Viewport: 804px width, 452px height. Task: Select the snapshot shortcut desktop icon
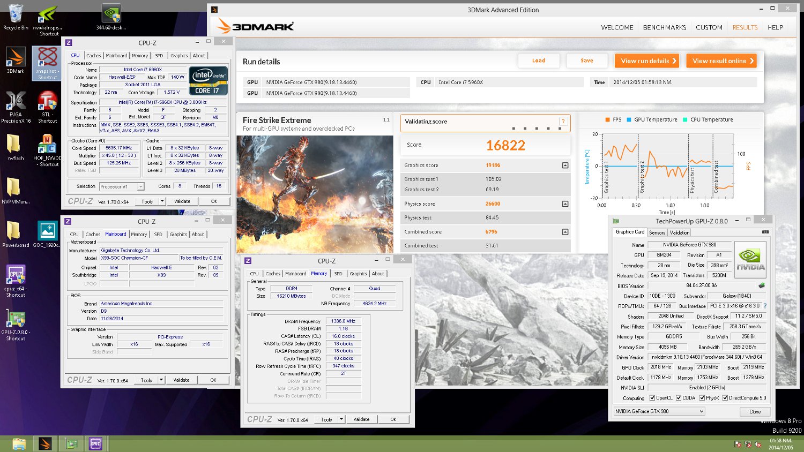(47, 63)
